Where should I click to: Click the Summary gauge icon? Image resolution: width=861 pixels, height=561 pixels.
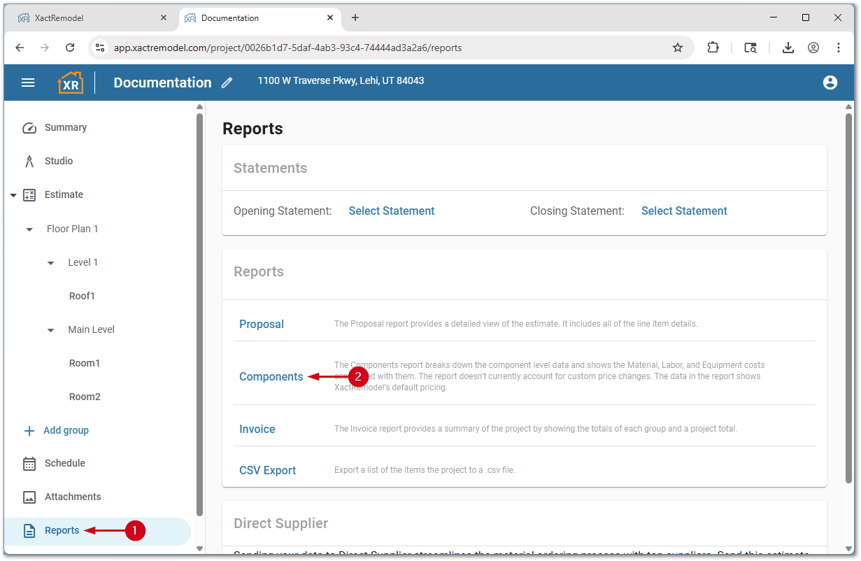[x=29, y=128]
